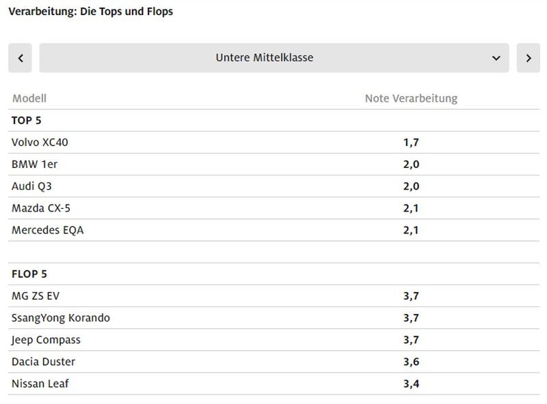This screenshot has height=404, width=547.
Task: Click the SsangYong Korando entry
Action: pyautogui.click(x=60, y=318)
